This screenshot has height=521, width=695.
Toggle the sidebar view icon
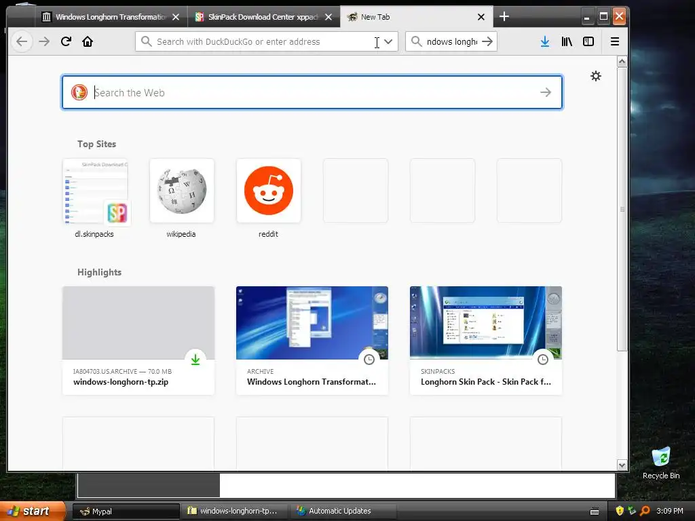(588, 41)
